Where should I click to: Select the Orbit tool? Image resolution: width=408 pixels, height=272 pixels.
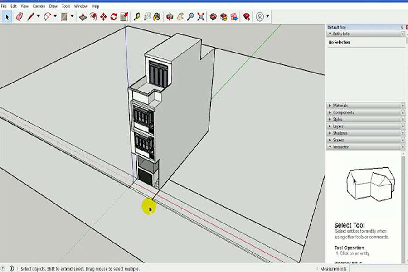coord(170,17)
